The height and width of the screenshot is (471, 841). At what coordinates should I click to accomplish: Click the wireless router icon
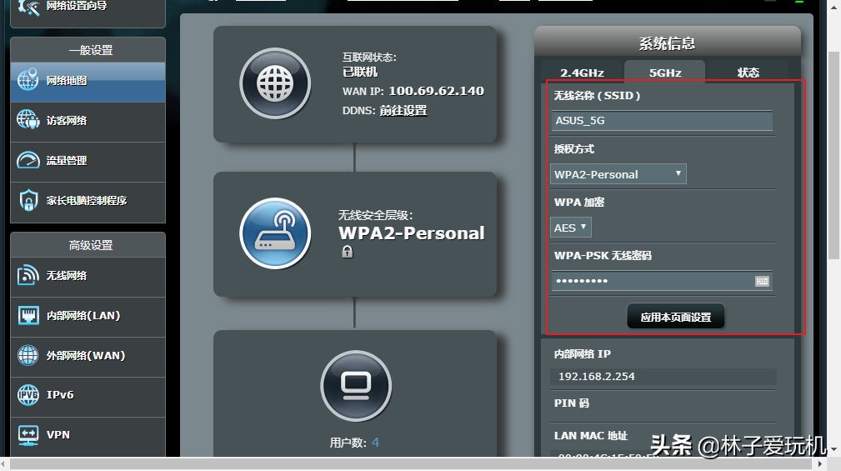click(x=274, y=233)
